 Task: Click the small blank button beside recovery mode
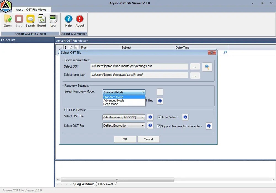[160, 92]
